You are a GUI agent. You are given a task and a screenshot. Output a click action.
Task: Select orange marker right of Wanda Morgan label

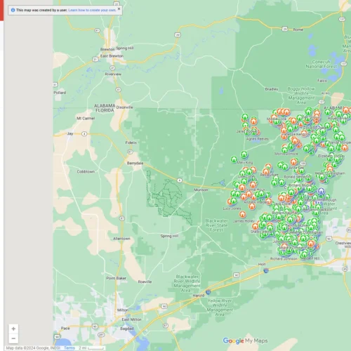point(345,147)
